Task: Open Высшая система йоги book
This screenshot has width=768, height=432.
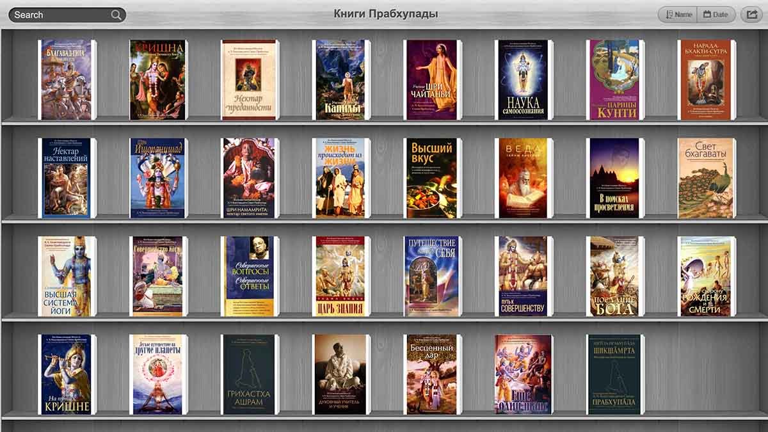Action: point(67,276)
